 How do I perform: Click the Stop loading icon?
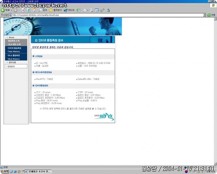pos(23,10)
